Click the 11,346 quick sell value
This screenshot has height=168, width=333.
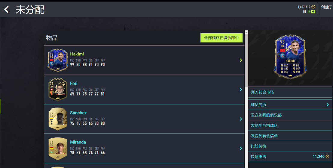[x=318, y=157]
